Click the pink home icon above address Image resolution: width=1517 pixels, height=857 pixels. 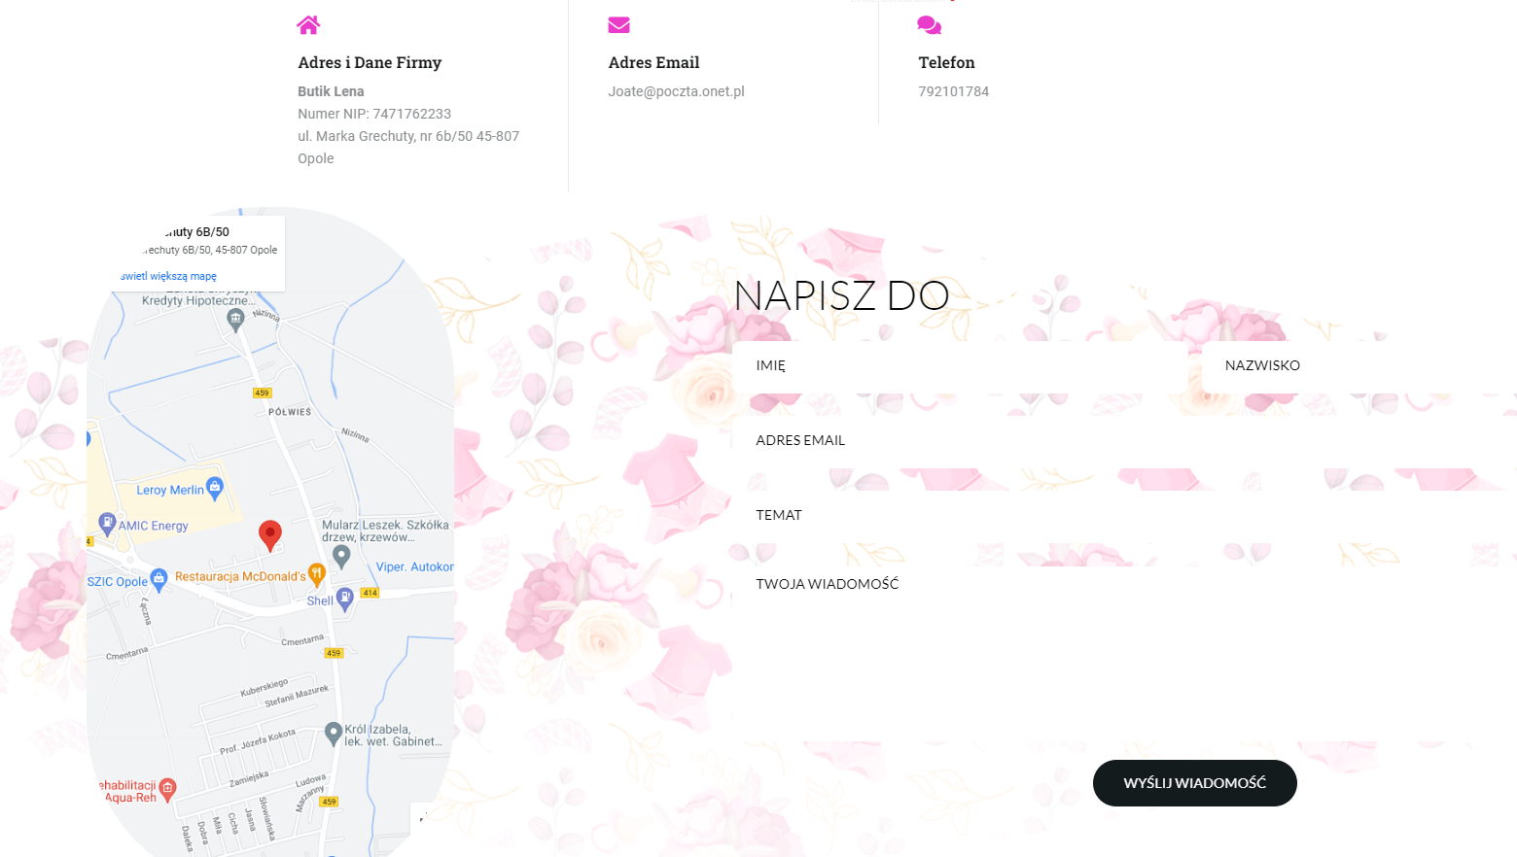pos(308,25)
